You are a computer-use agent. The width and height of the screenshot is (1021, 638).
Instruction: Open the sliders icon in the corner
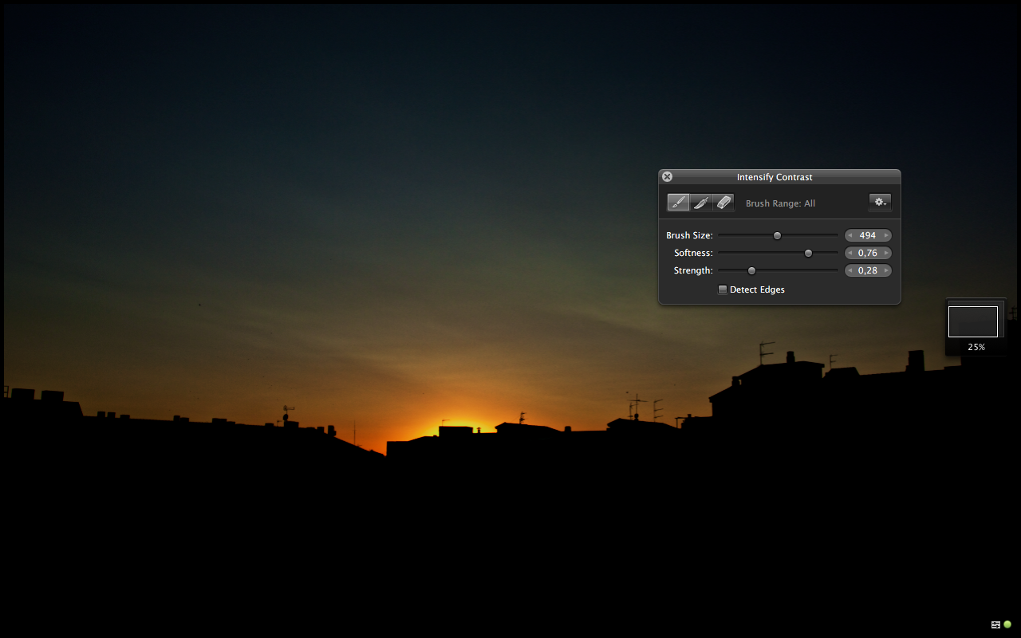pos(995,624)
